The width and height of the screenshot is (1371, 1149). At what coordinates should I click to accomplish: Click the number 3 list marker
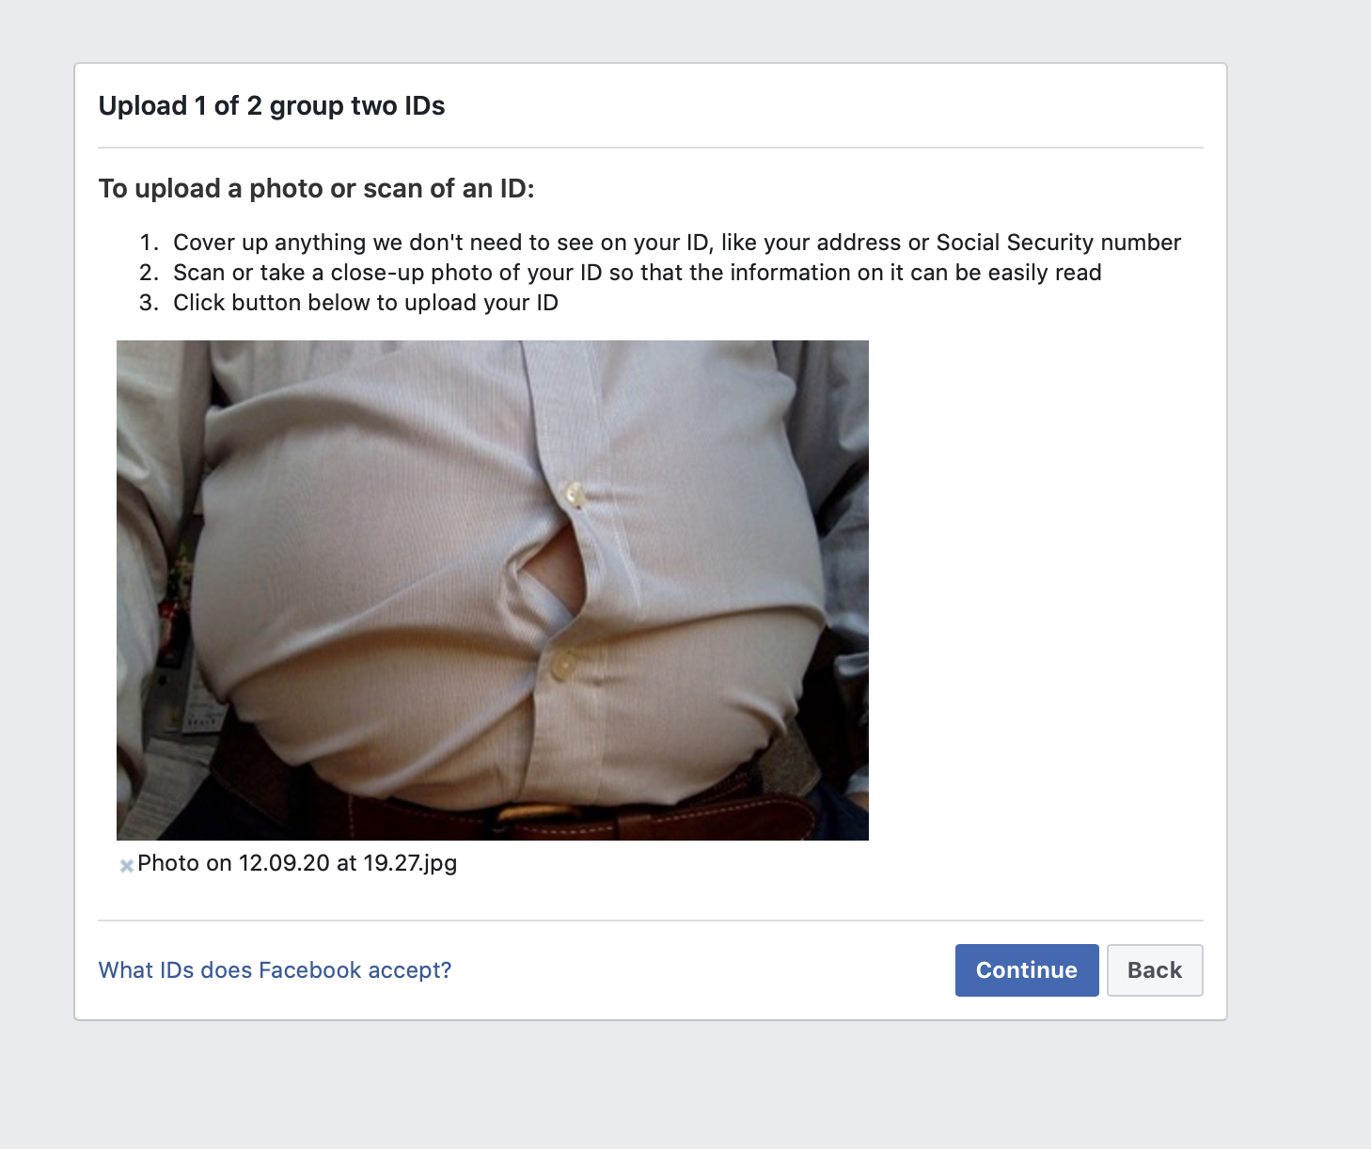click(149, 303)
